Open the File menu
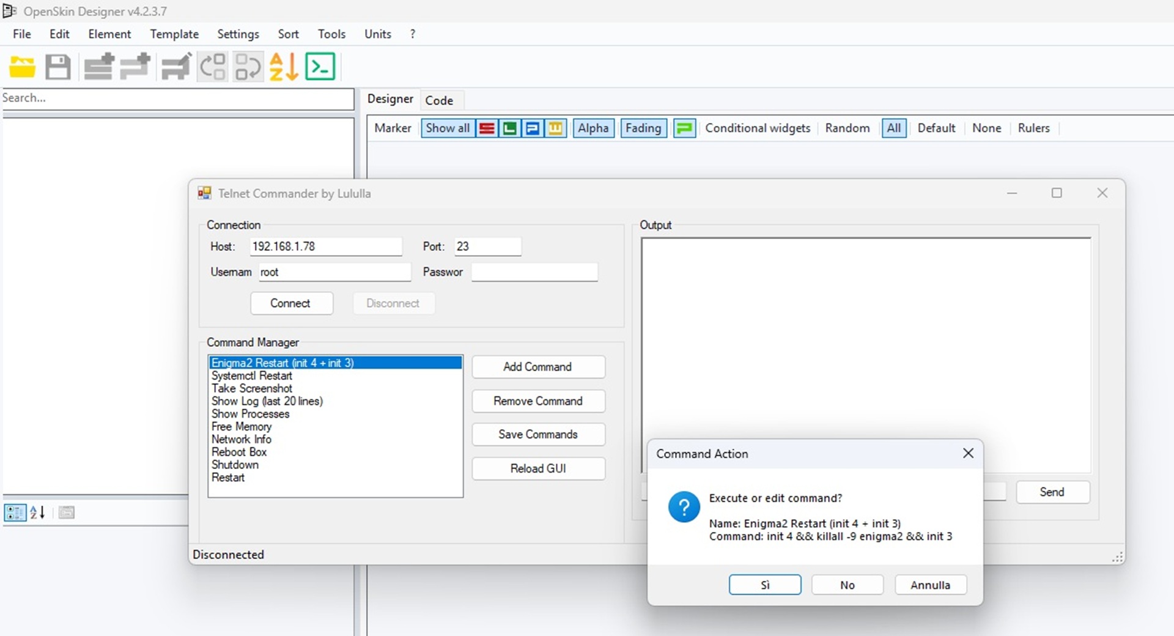The width and height of the screenshot is (1174, 636). 22,34
